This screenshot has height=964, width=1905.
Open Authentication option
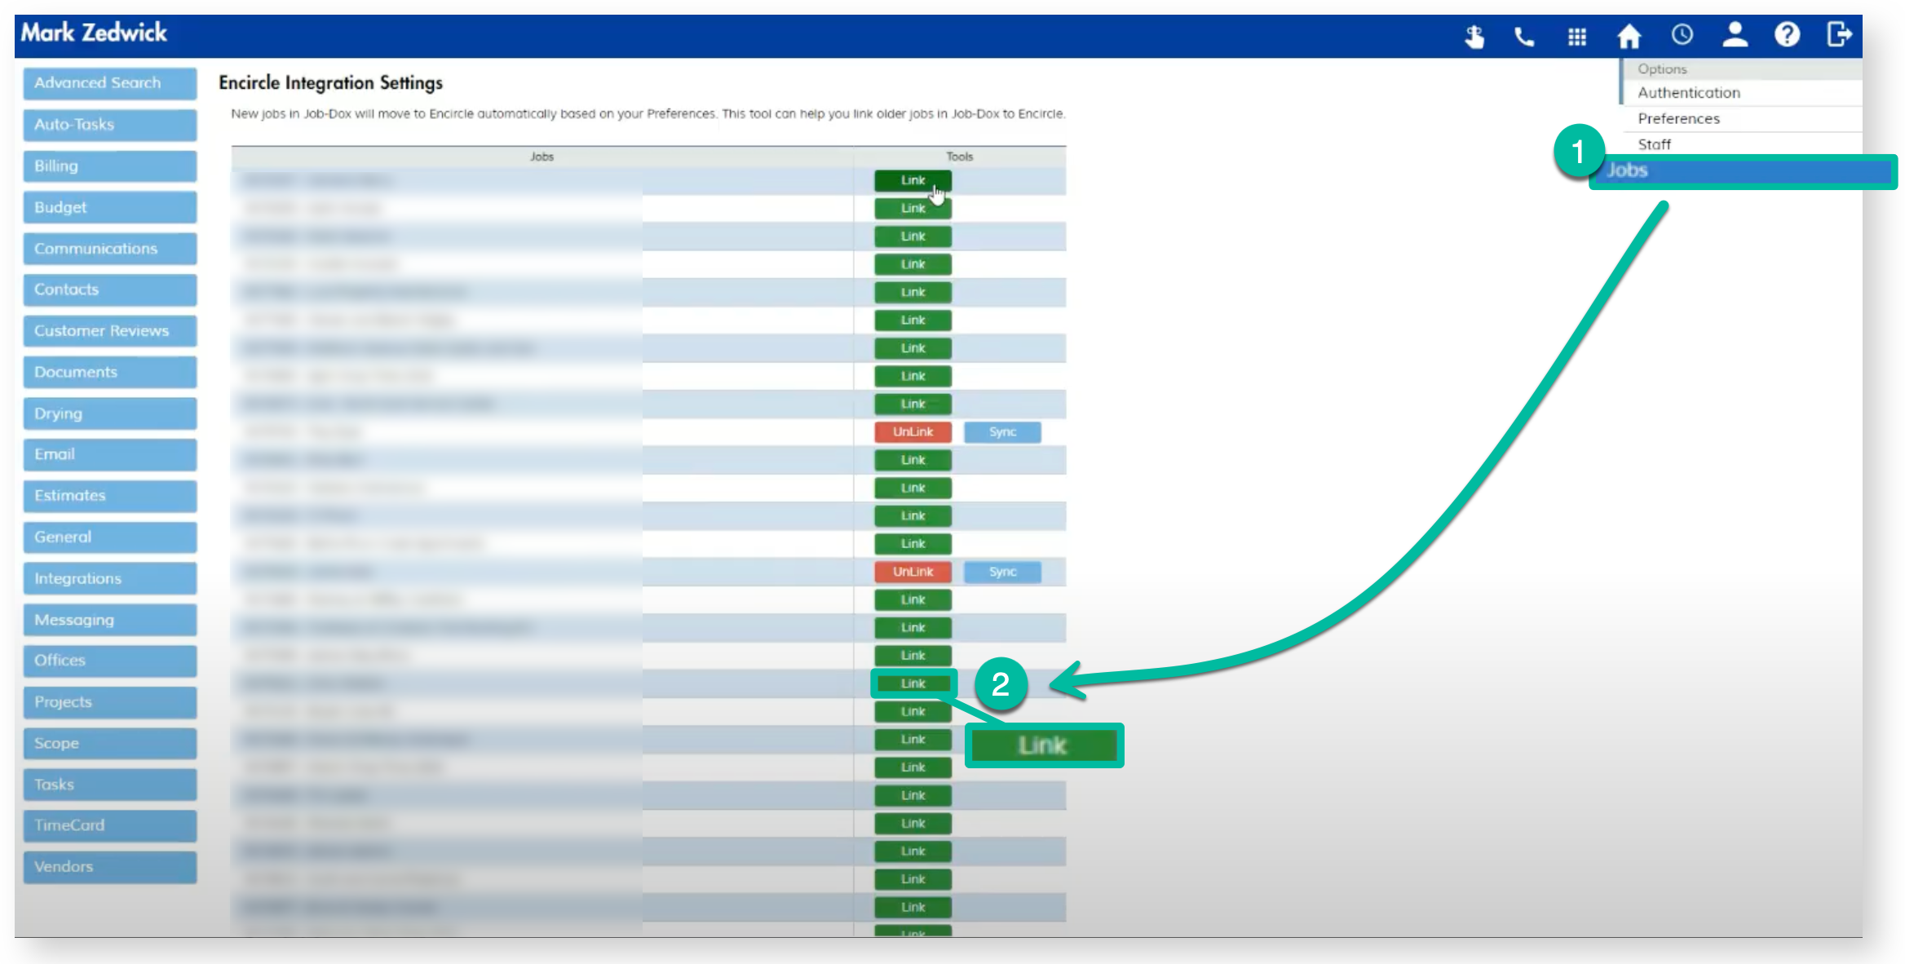click(x=1688, y=93)
